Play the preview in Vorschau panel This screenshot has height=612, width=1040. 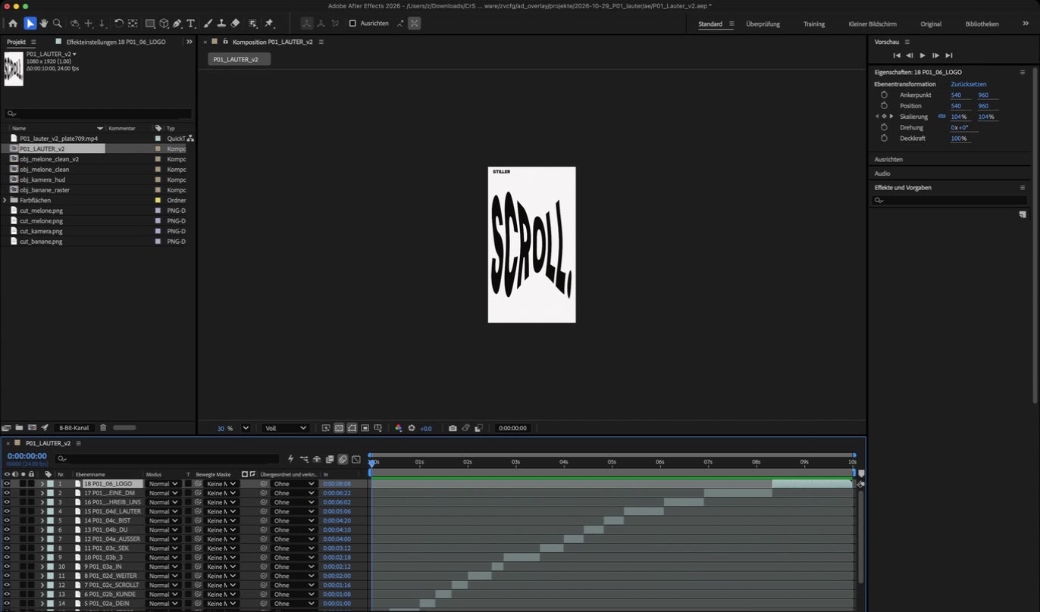(923, 55)
